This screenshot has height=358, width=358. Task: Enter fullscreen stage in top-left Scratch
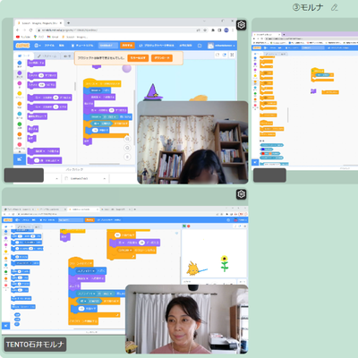(232, 55)
